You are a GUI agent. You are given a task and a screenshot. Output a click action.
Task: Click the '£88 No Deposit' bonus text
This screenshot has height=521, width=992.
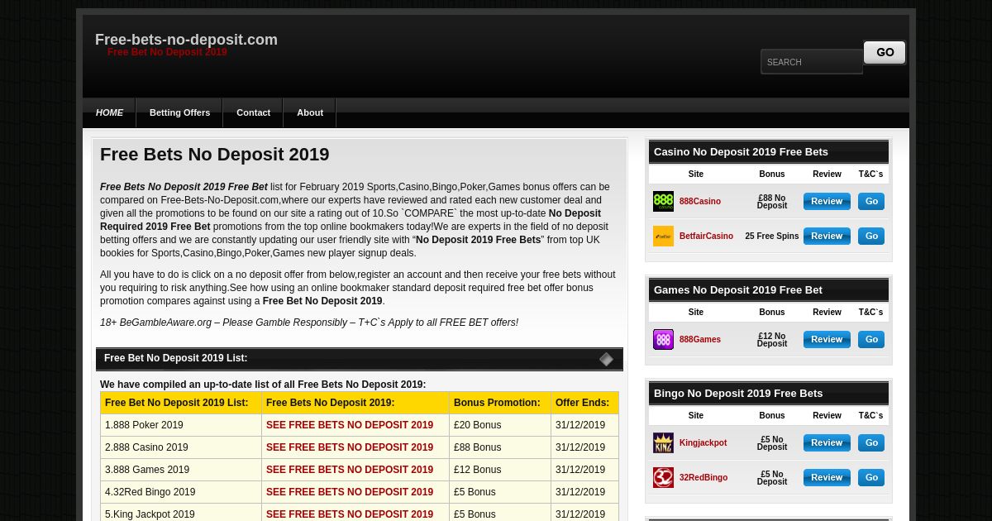click(772, 202)
